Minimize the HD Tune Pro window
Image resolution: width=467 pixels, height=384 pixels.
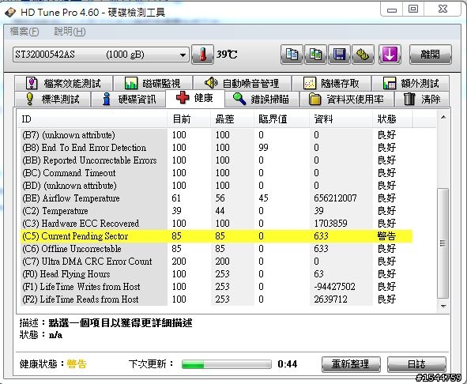tap(392, 9)
